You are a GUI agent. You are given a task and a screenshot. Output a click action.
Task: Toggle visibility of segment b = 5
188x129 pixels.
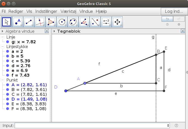8,56
